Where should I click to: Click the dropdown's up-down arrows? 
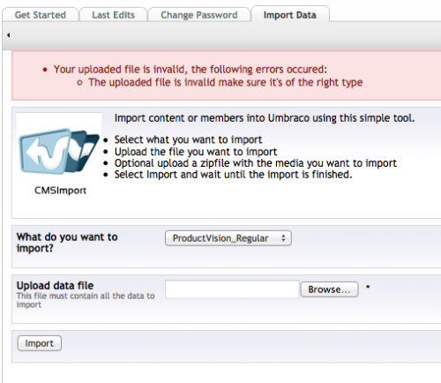(283, 238)
